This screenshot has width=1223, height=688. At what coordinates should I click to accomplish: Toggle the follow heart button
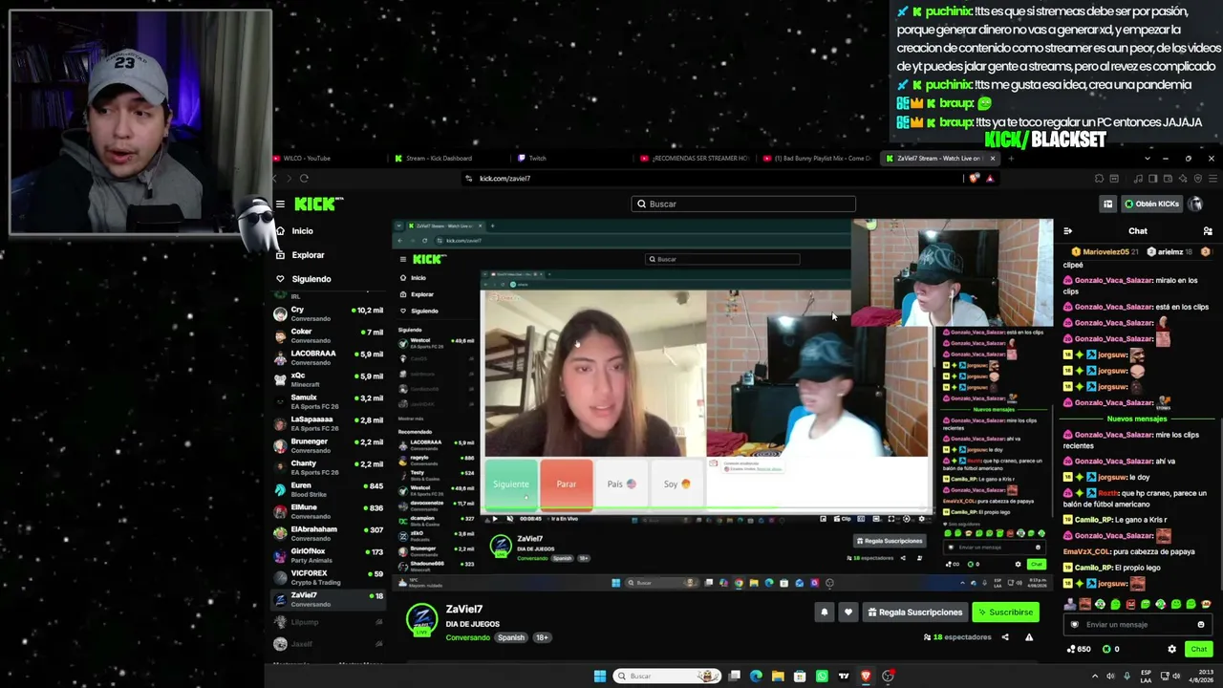[x=848, y=613]
